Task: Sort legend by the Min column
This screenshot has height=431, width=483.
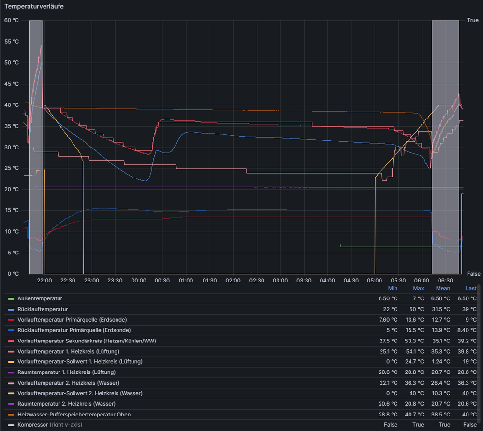Action: click(x=393, y=288)
